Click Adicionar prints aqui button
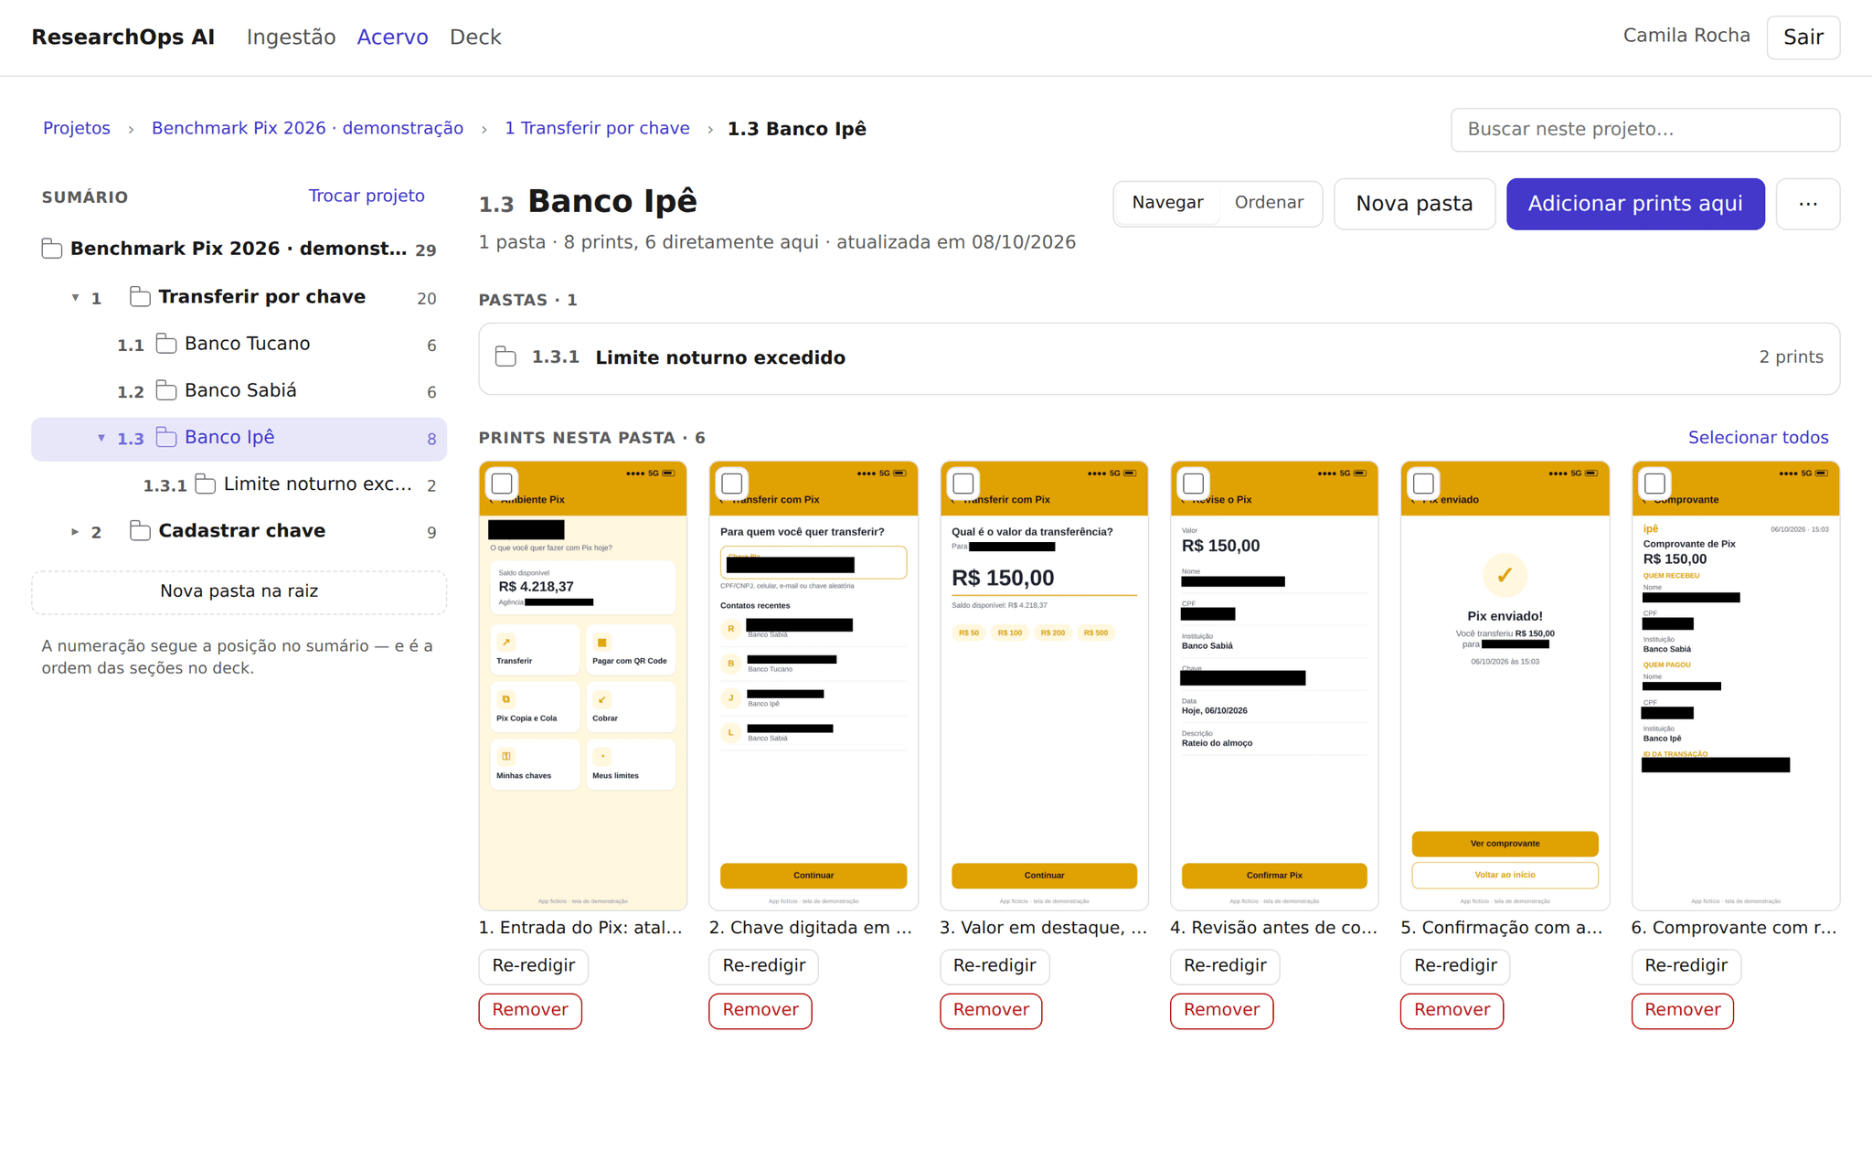The image size is (1872, 1170). (x=1635, y=204)
